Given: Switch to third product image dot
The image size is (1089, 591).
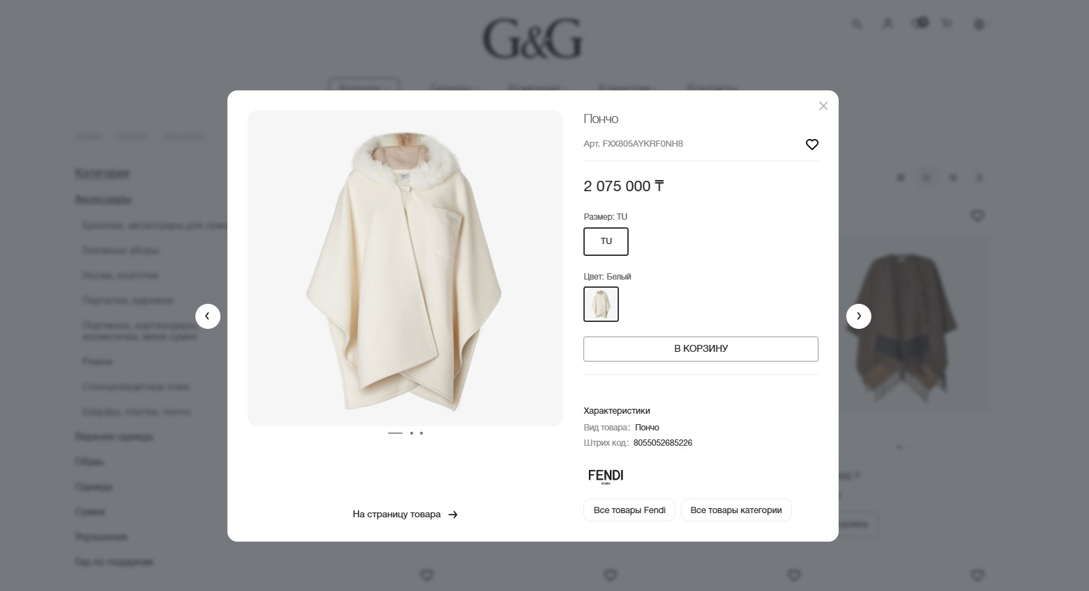Looking at the screenshot, I should 421,433.
